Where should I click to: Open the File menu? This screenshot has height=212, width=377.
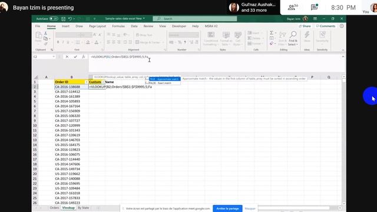pyautogui.click(x=38, y=26)
